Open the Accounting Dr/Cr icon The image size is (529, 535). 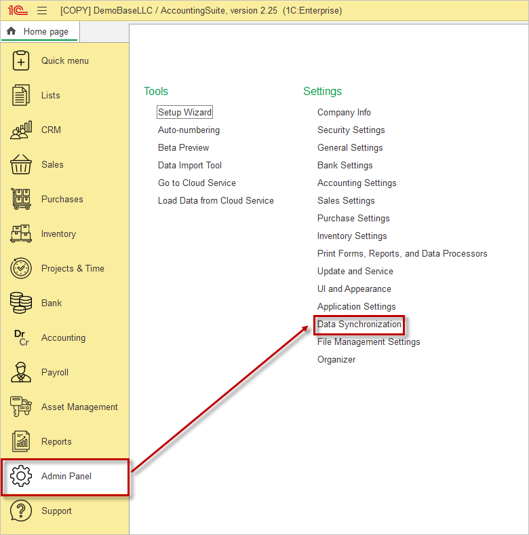[21, 337]
